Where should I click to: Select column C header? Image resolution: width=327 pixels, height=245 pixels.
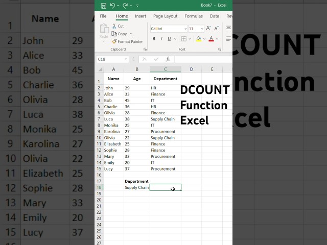[x=166, y=69]
